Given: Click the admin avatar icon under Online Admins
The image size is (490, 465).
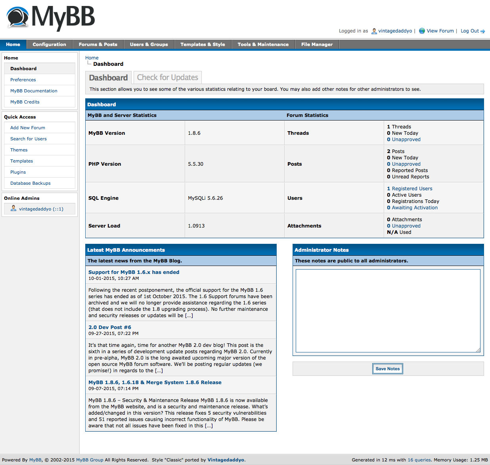Looking at the screenshot, I should 13,209.
